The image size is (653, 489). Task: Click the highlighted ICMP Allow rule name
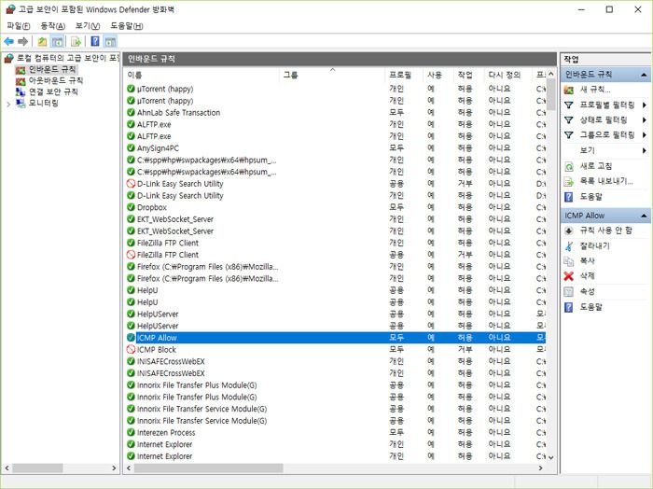(157, 338)
